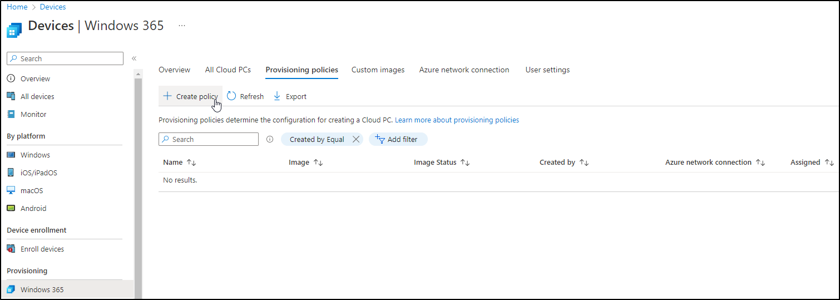Click the Windows 365 sidebar icon
The height and width of the screenshot is (300, 840).
pyautogui.click(x=11, y=289)
